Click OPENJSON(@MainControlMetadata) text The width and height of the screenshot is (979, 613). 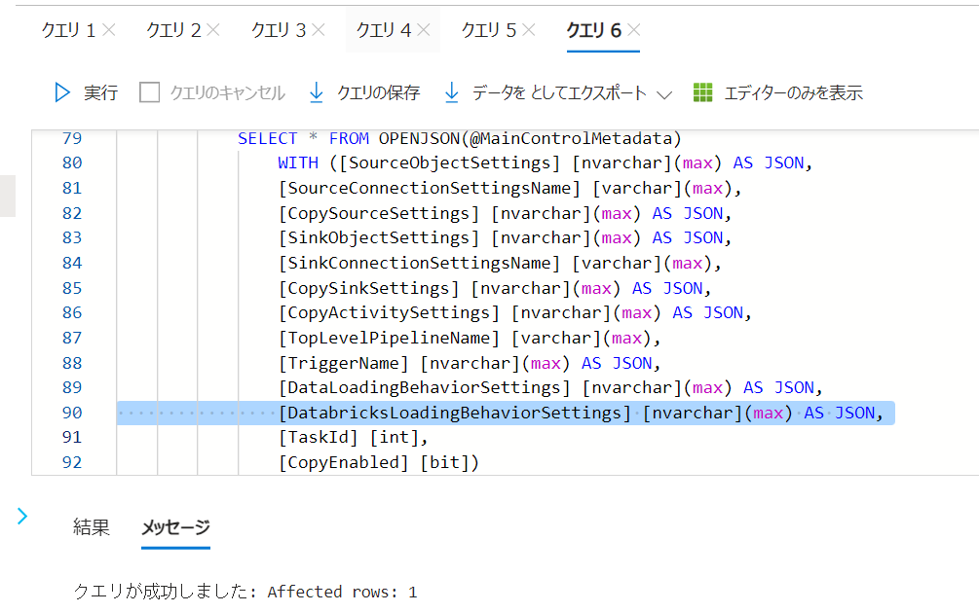click(x=530, y=138)
